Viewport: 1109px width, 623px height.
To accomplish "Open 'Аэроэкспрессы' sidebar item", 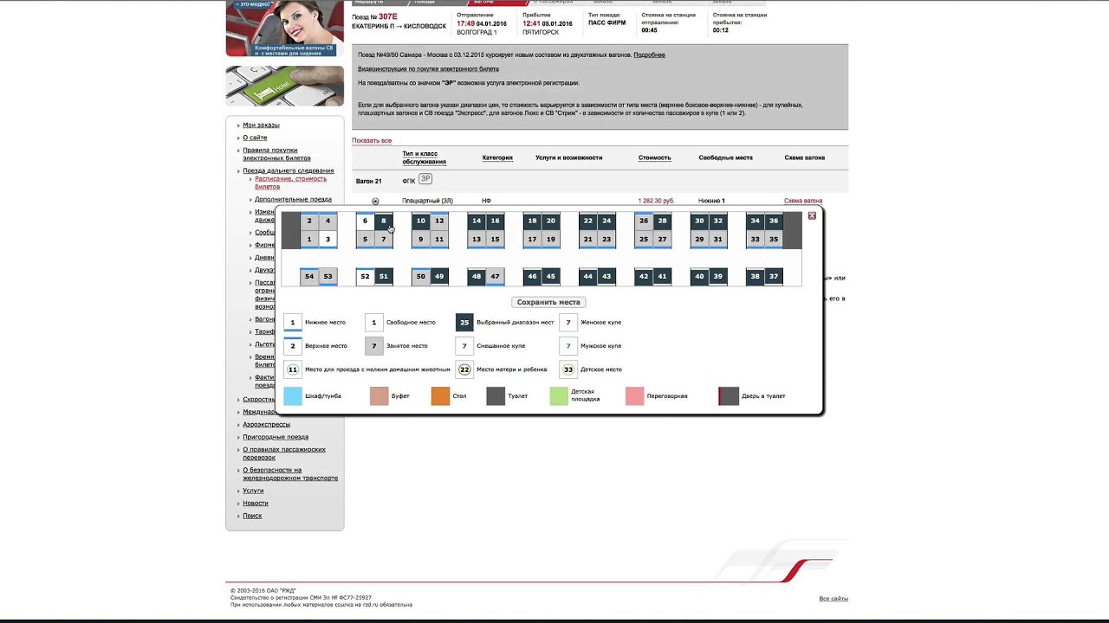I will 266,424.
